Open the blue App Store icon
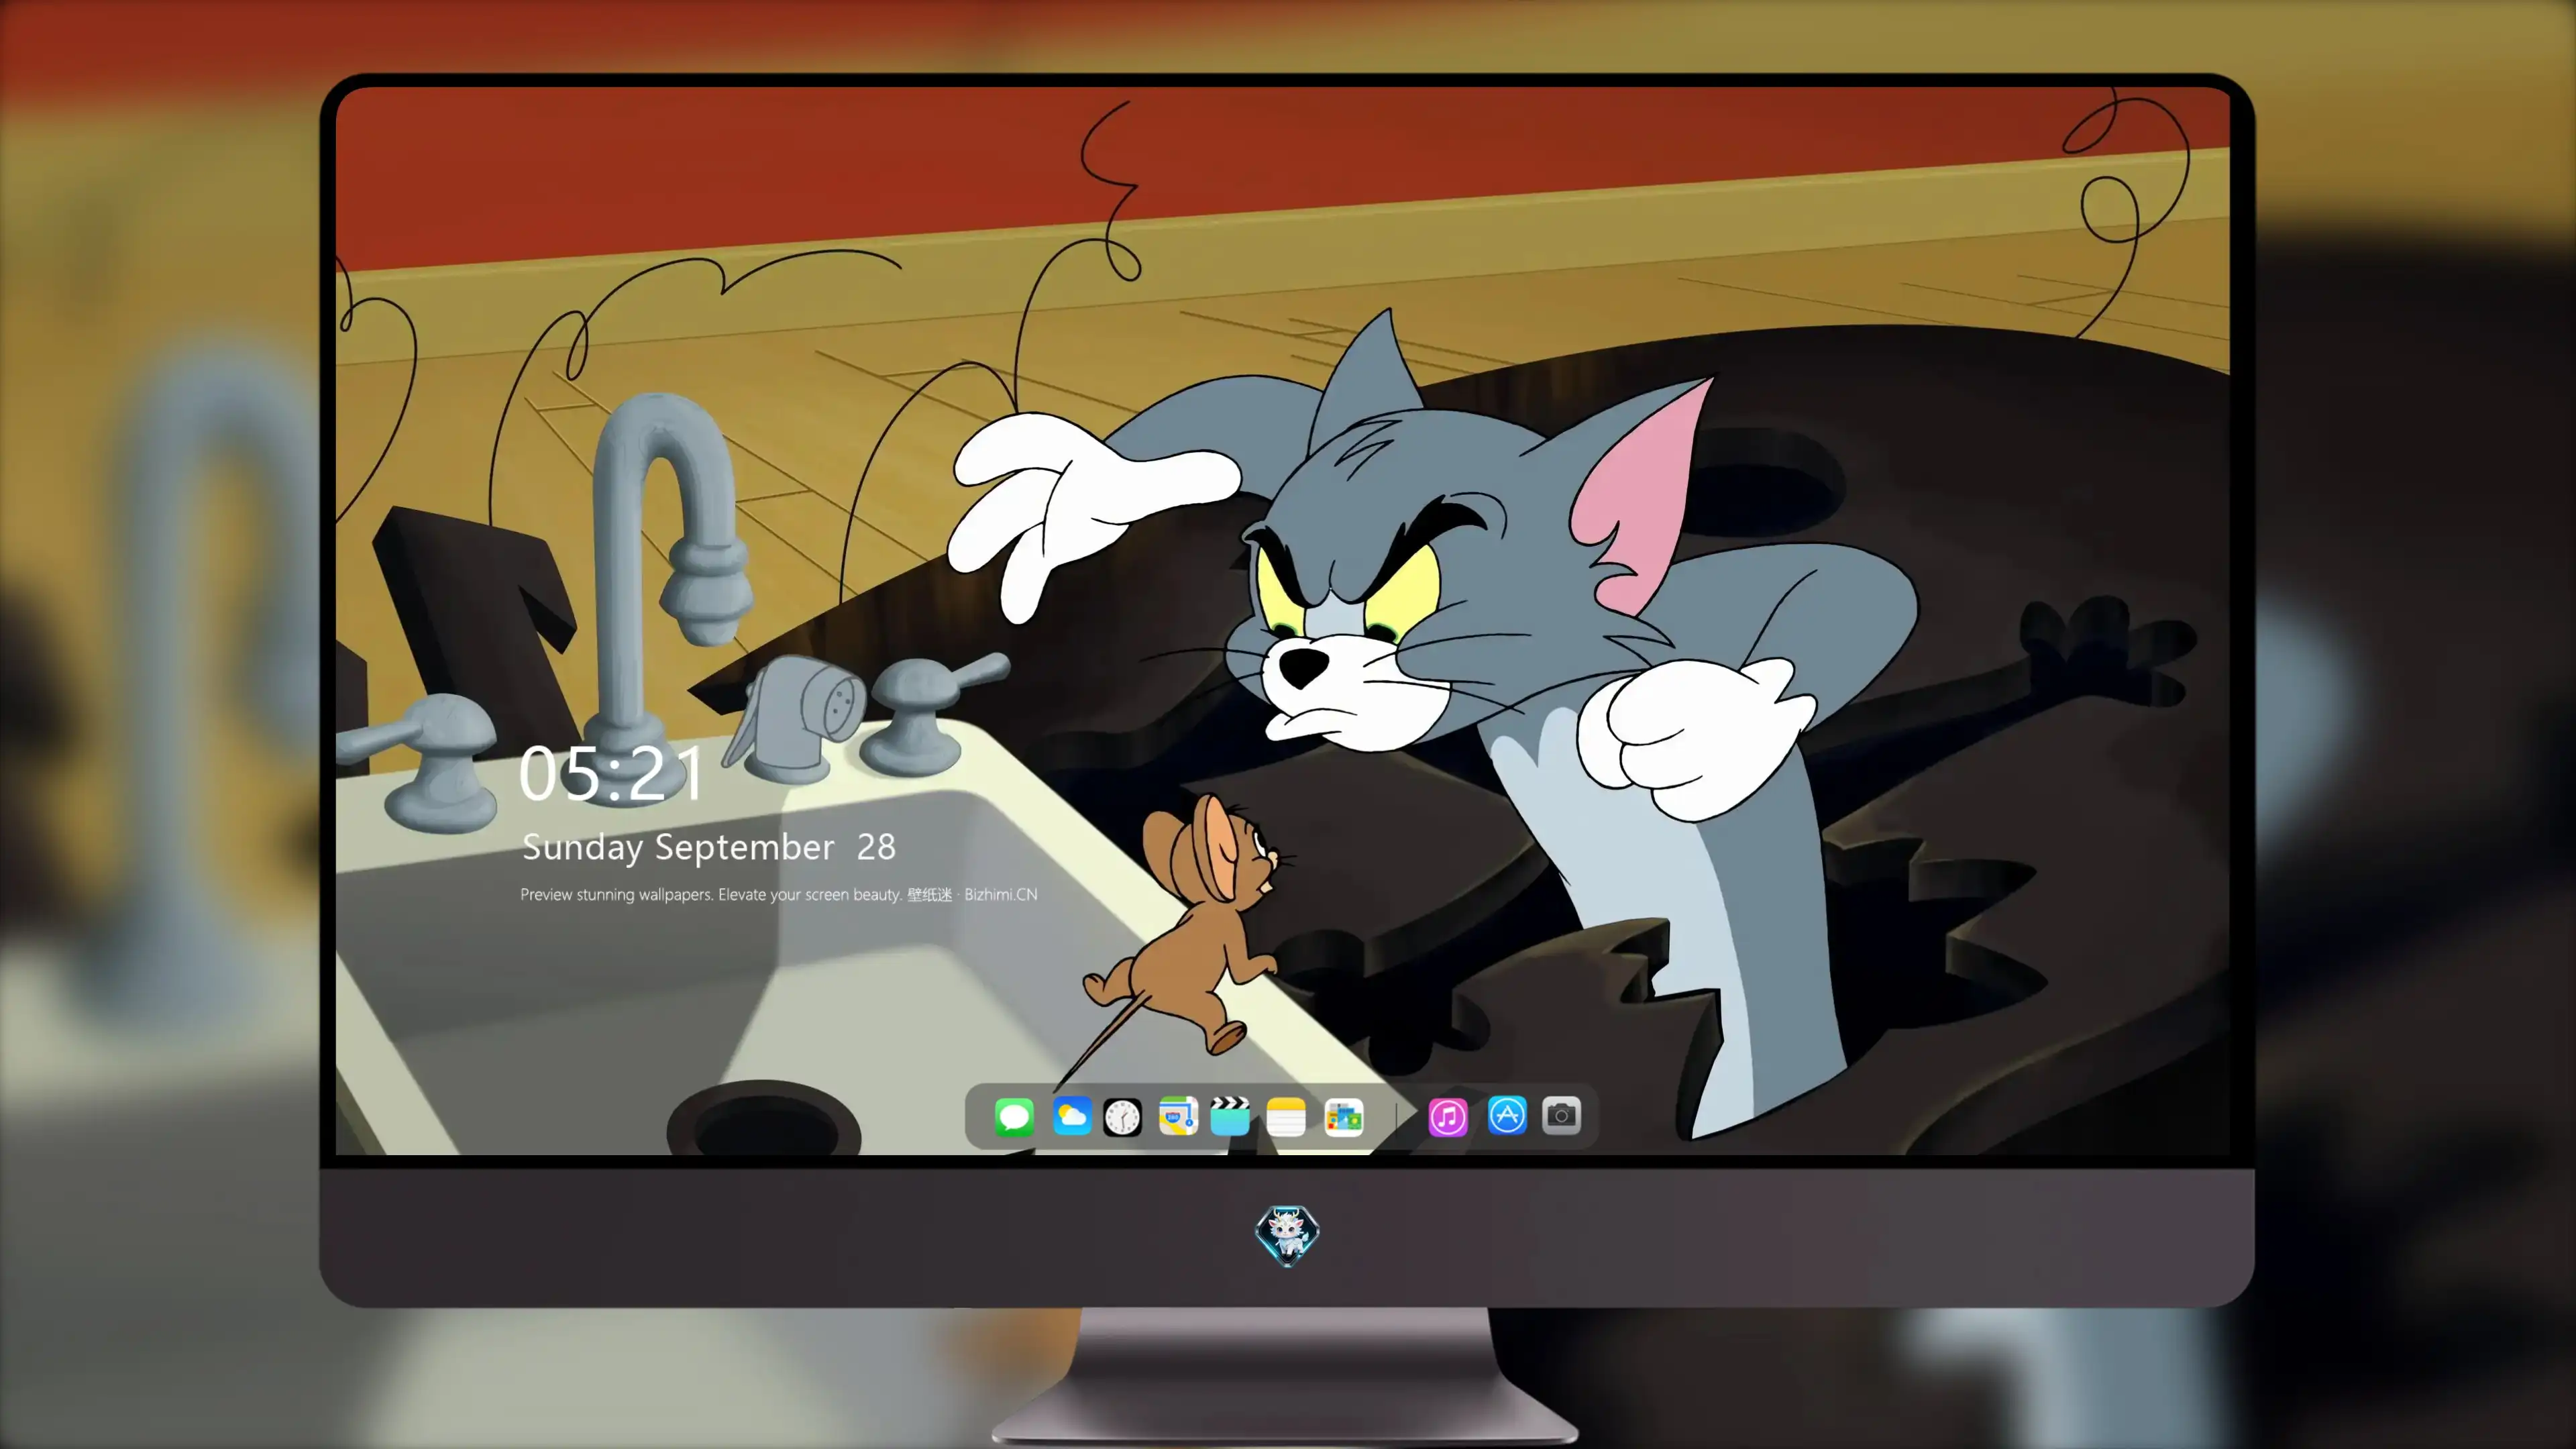The height and width of the screenshot is (1449, 2576). click(1507, 1115)
